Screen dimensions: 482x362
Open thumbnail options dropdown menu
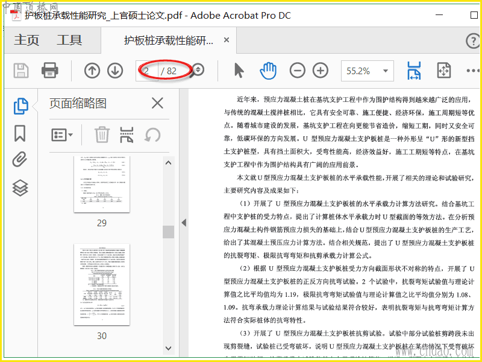pyautogui.click(x=62, y=135)
